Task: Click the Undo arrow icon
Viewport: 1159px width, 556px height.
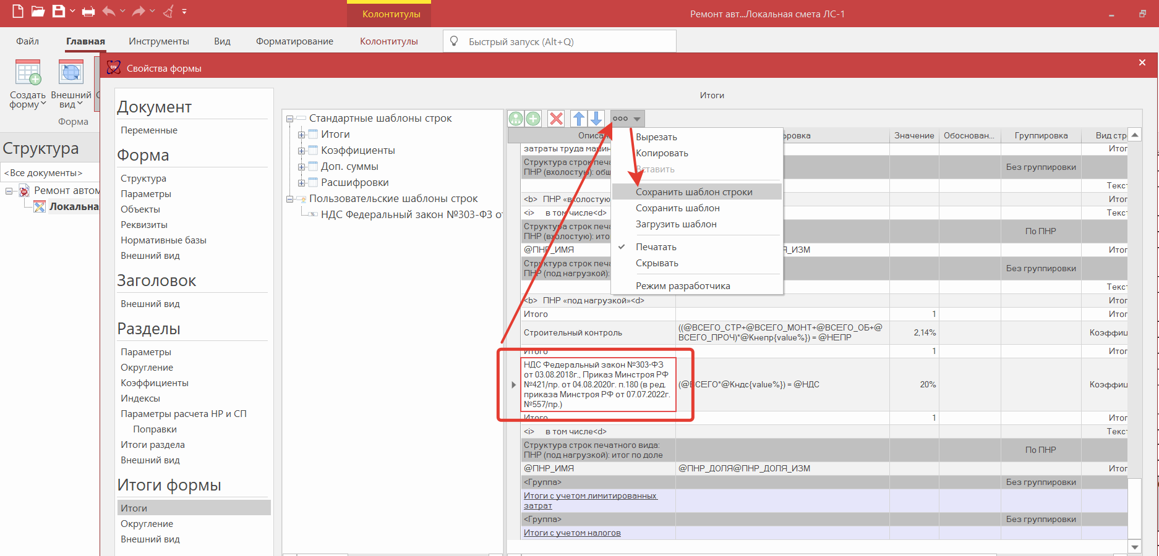Action: tap(109, 11)
